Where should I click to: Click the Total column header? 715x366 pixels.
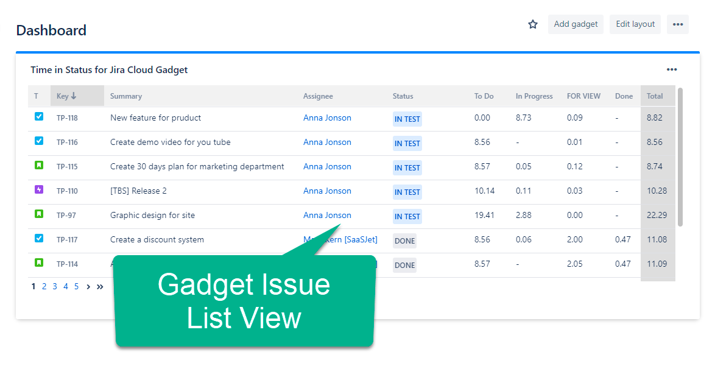(x=654, y=96)
